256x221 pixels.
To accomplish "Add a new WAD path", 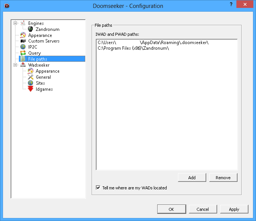I will click(x=192, y=177).
